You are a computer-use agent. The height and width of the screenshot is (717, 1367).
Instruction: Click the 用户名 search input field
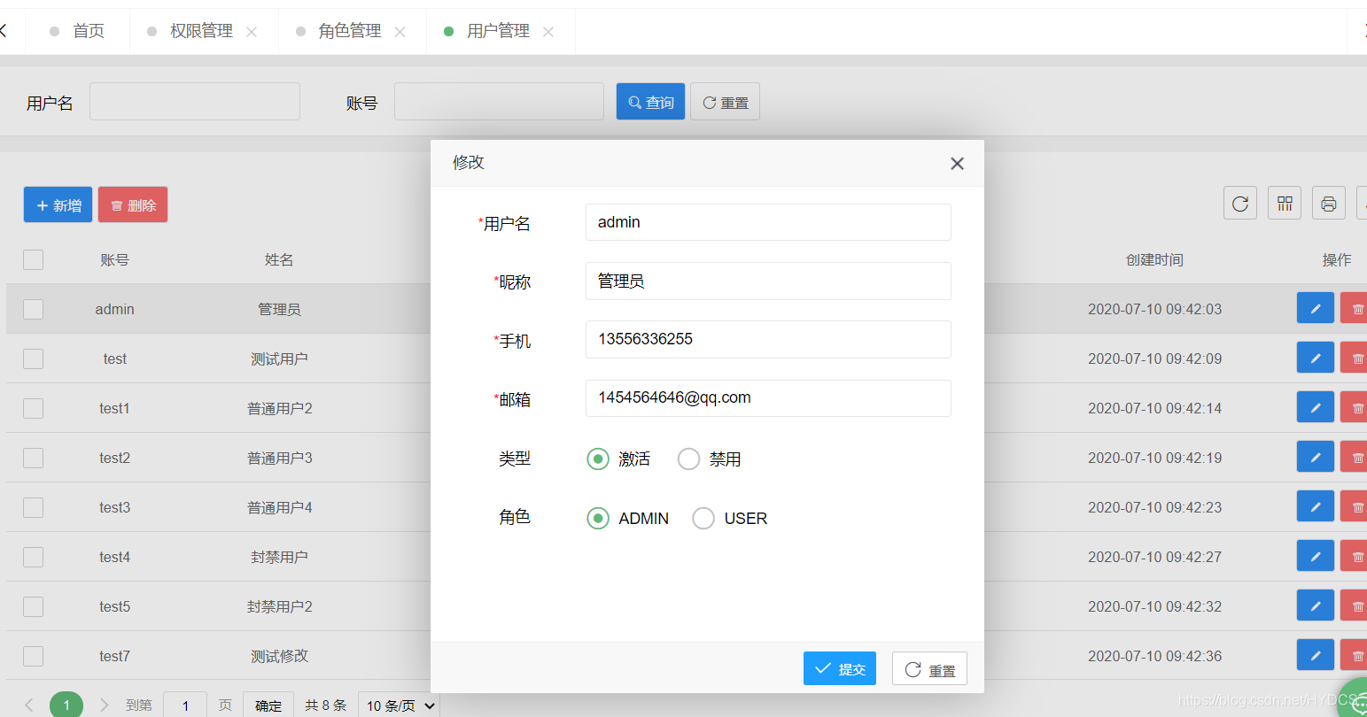(194, 101)
